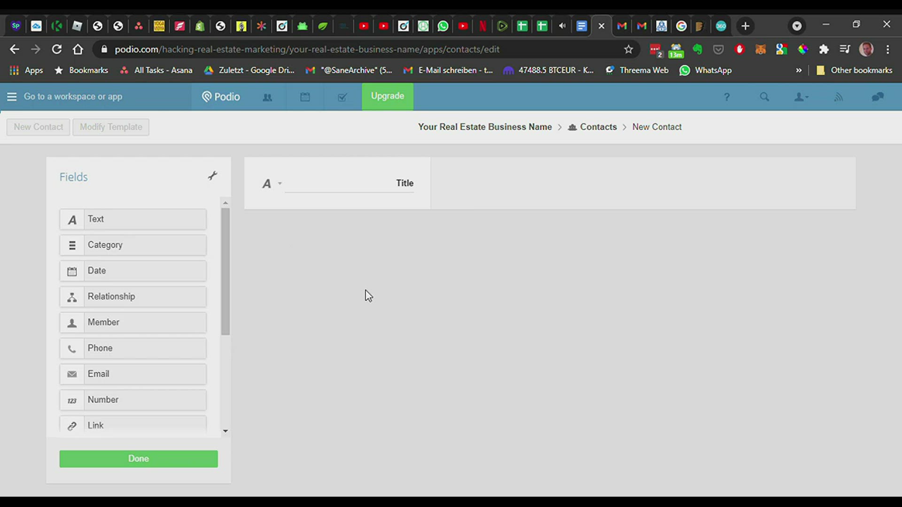Image resolution: width=902 pixels, height=507 pixels.
Task: Expand the Title field type dropdown arrow
Action: 280,184
